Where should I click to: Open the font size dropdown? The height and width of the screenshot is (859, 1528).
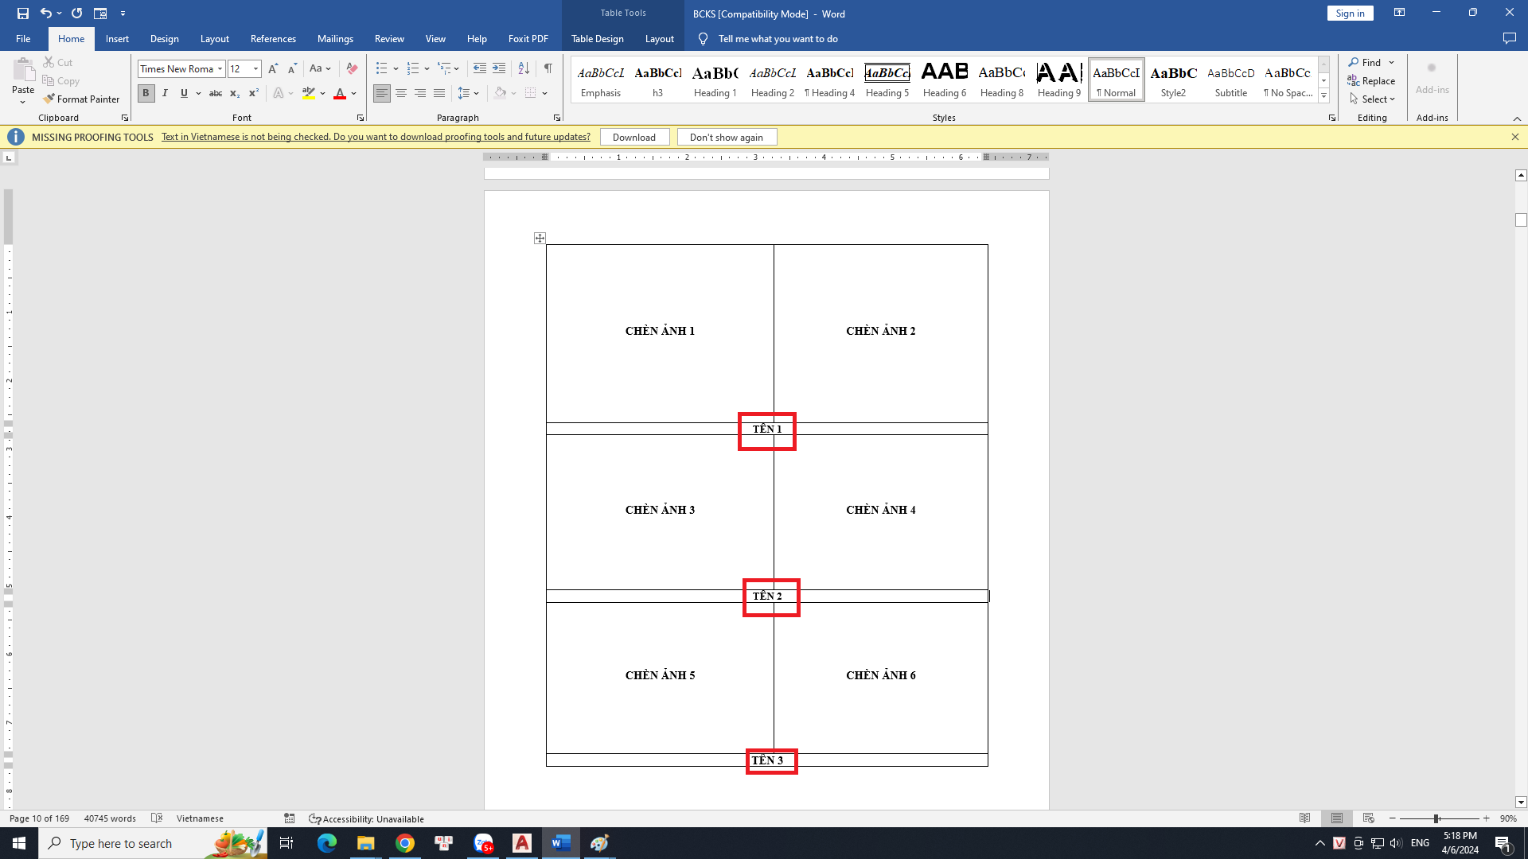[255, 69]
